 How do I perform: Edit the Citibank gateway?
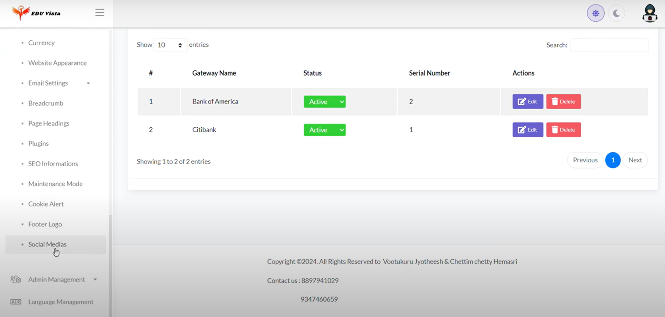pyautogui.click(x=528, y=130)
